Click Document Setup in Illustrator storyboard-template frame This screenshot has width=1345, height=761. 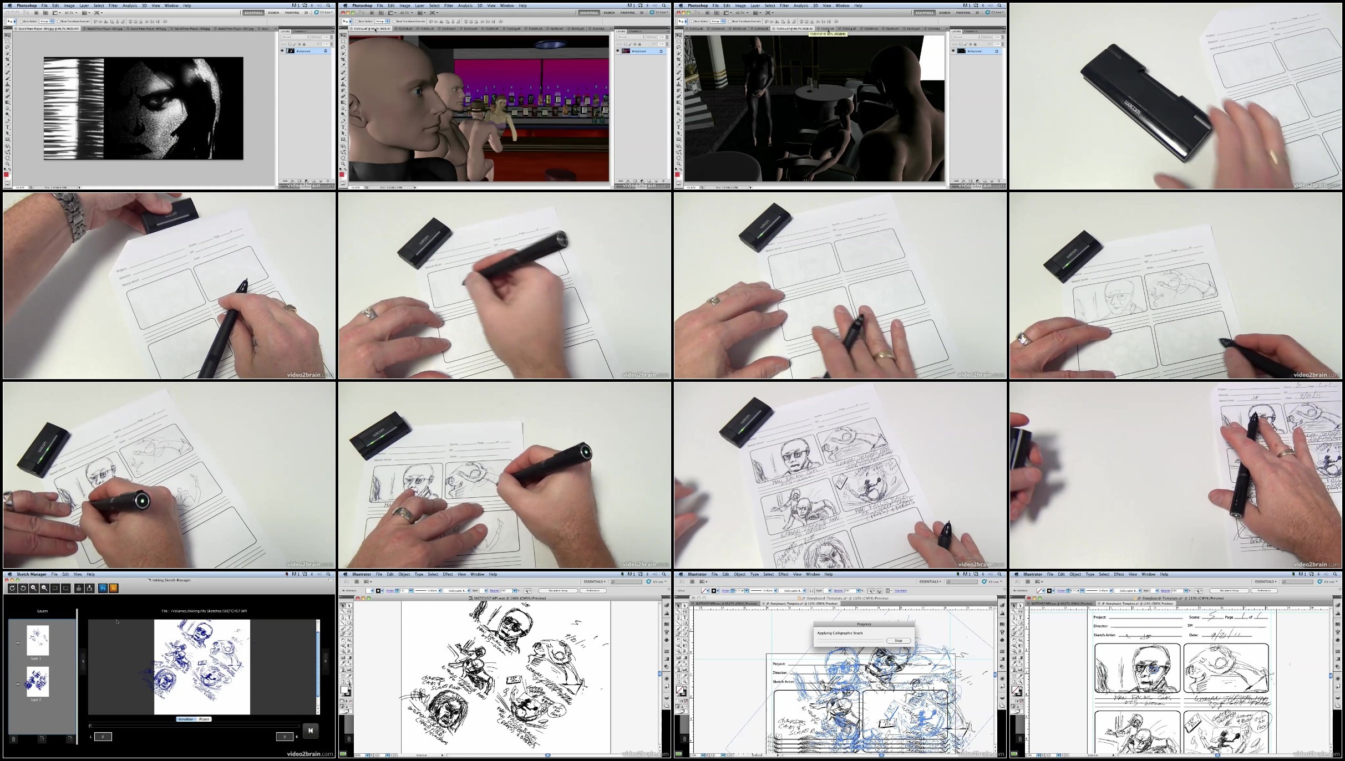[1229, 590]
